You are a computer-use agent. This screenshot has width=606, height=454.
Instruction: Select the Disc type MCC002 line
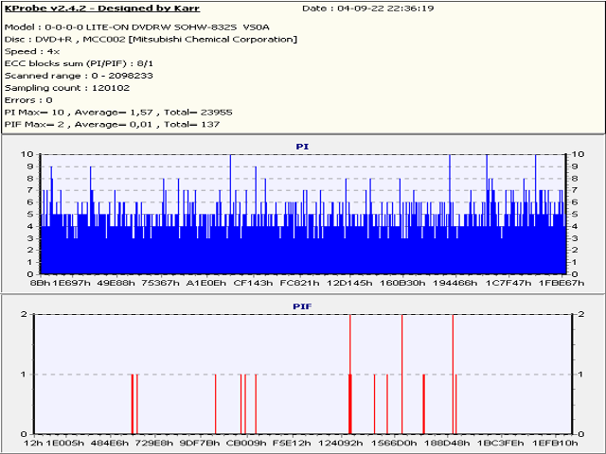tap(151, 39)
